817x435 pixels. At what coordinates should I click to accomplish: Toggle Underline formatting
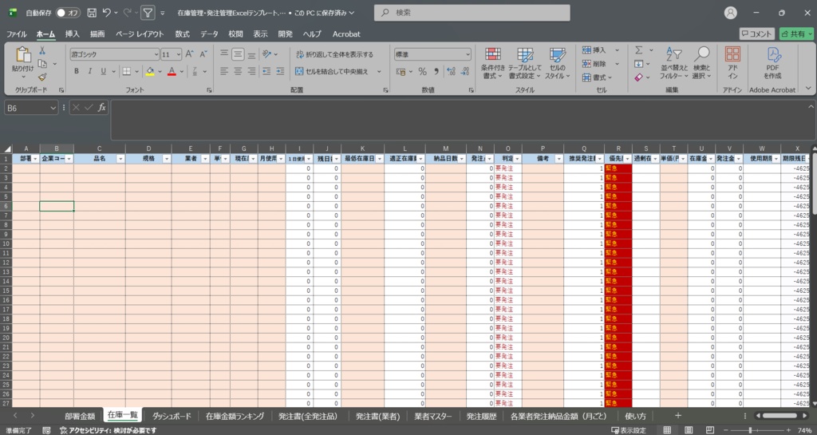(x=103, y=71)
